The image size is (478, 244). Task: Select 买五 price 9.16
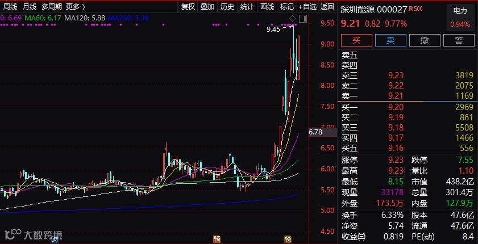coord(396,148)
